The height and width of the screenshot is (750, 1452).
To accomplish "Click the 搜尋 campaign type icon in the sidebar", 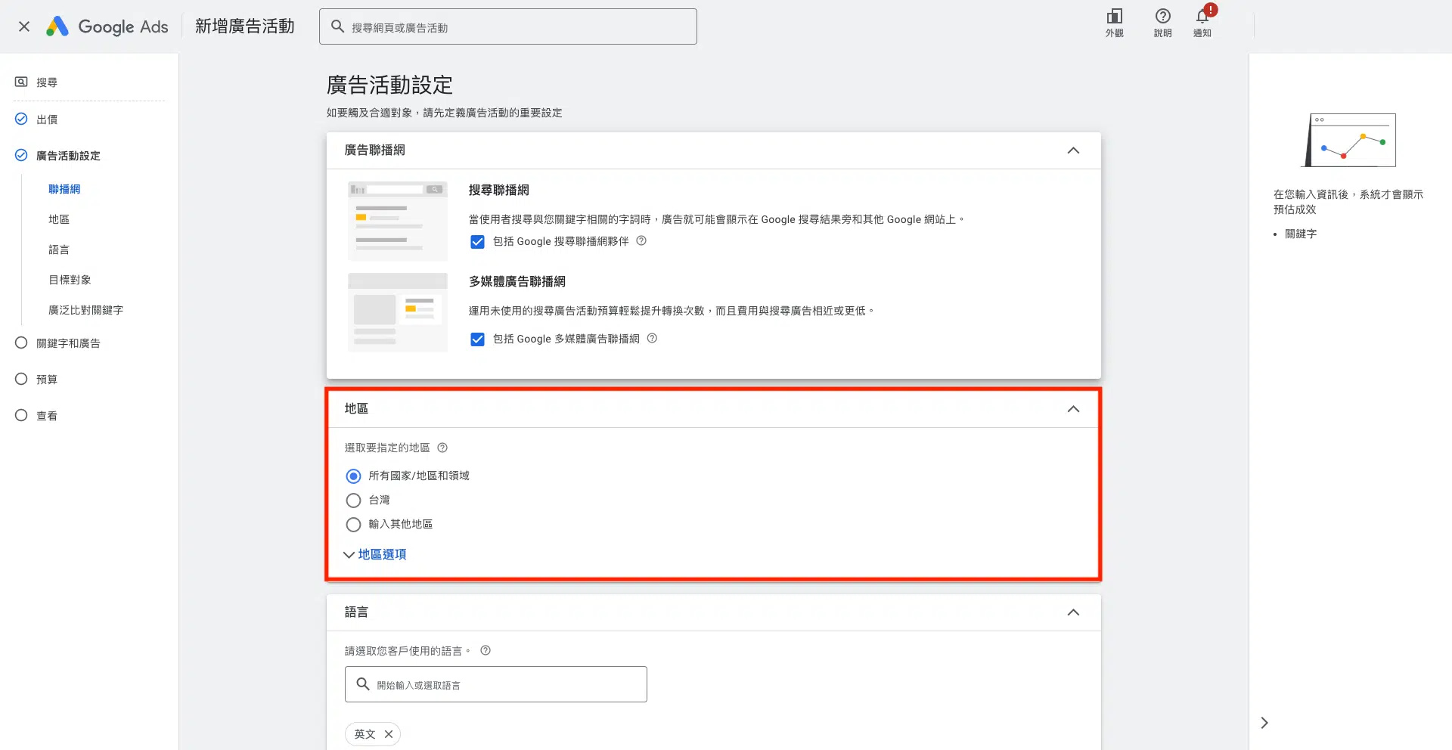I will 21,82.
